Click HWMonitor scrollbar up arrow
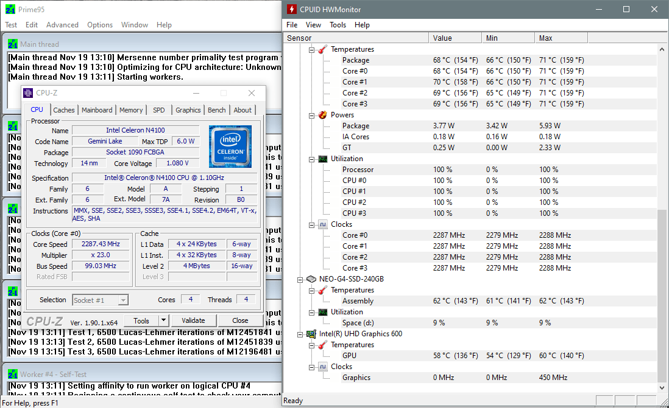The height and width of the screenshot is (408, 669). pos(662,49)
